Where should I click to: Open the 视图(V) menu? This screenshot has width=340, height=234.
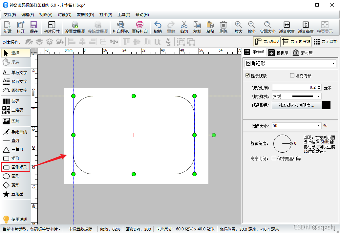(x=46, y=14)
